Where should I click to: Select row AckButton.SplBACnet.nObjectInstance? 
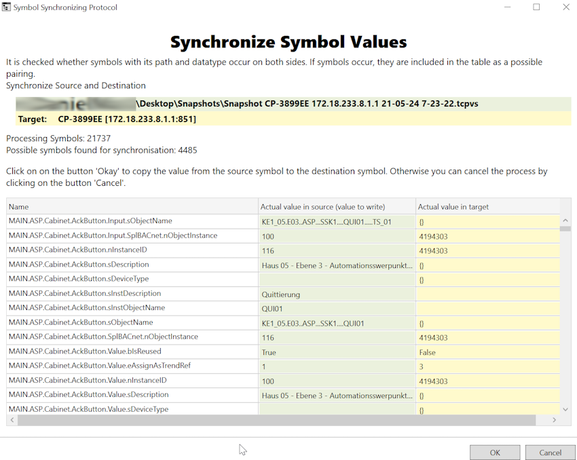(x=283, y=338)
